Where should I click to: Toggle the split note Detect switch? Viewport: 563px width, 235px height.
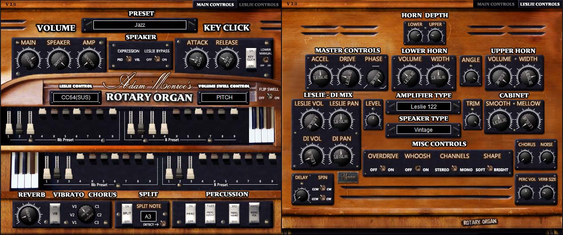[x=163, y=224]
